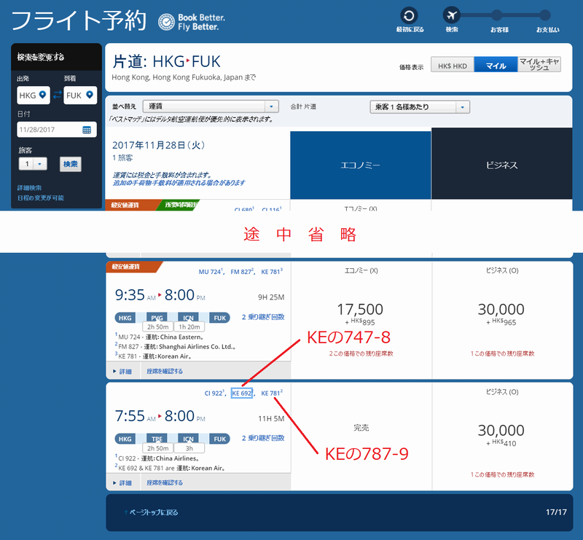Open KE 781 link in the 7:55 AM itinerary

[271, 393]
